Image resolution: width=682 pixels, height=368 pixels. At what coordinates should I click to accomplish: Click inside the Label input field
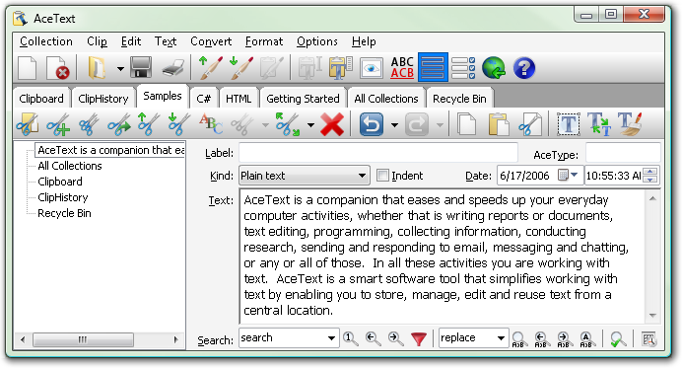[378, 153]
